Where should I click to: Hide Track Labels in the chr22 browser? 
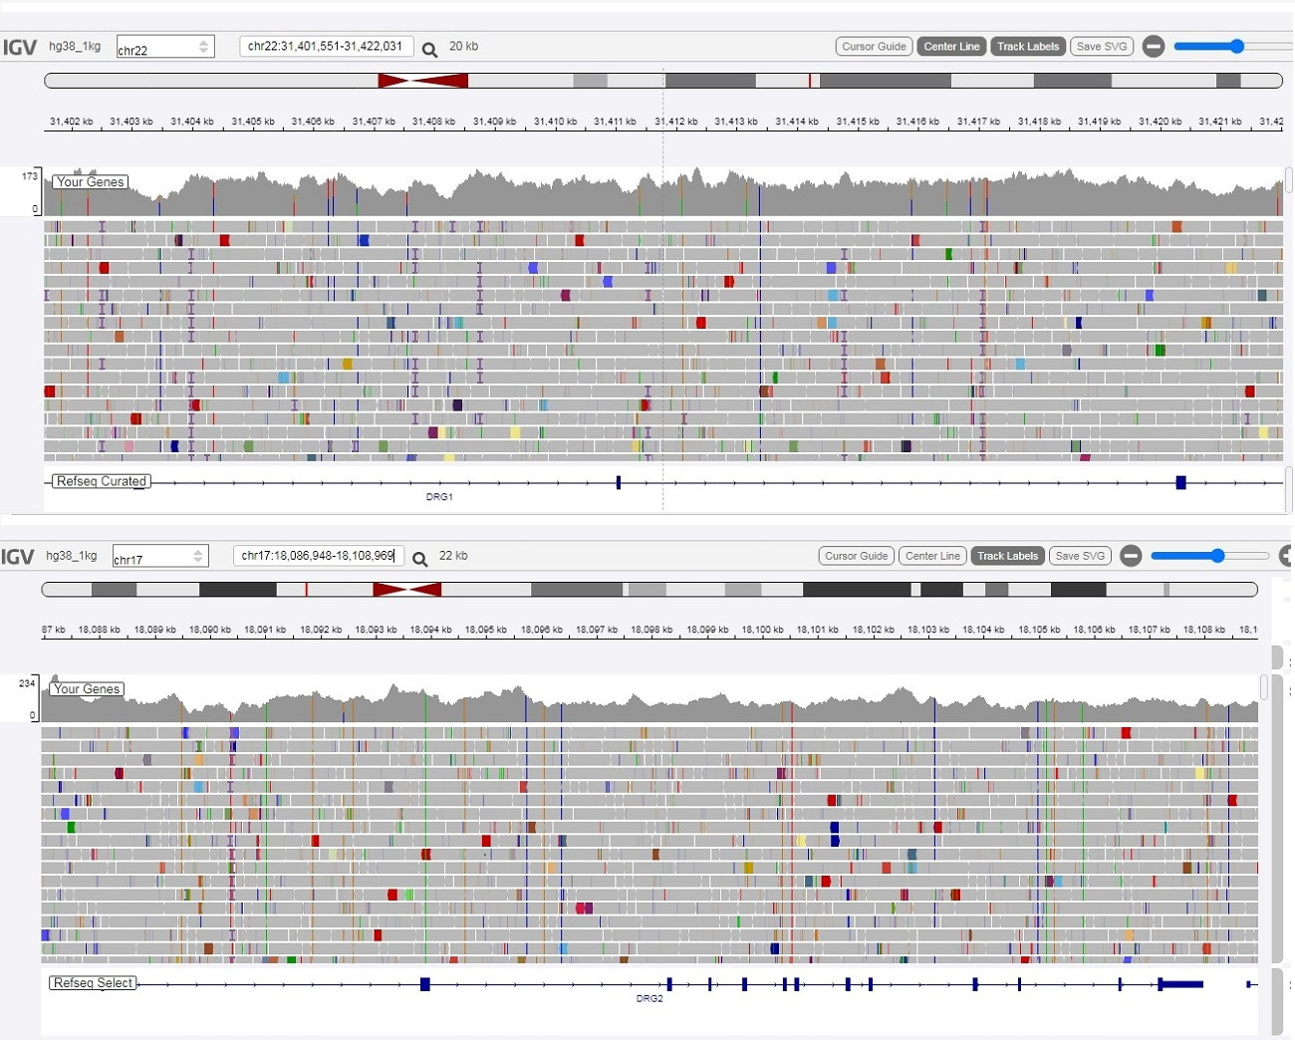(1028, 47)
